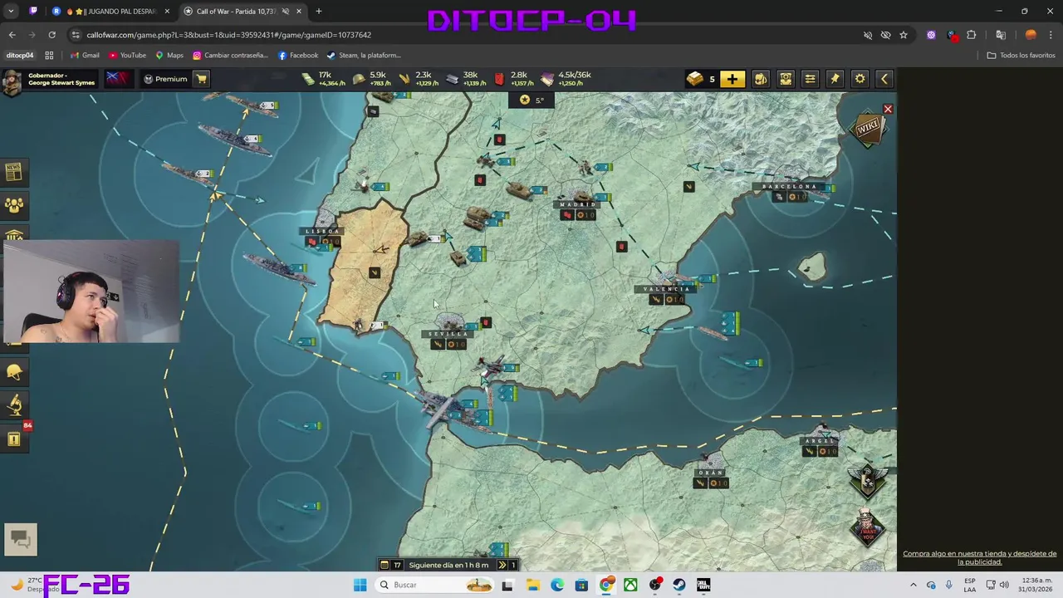This screenshot has height=598, width=1063.
Task: Select the Lisboa city label
Action: pyautogui.click(x=322, y=231)
